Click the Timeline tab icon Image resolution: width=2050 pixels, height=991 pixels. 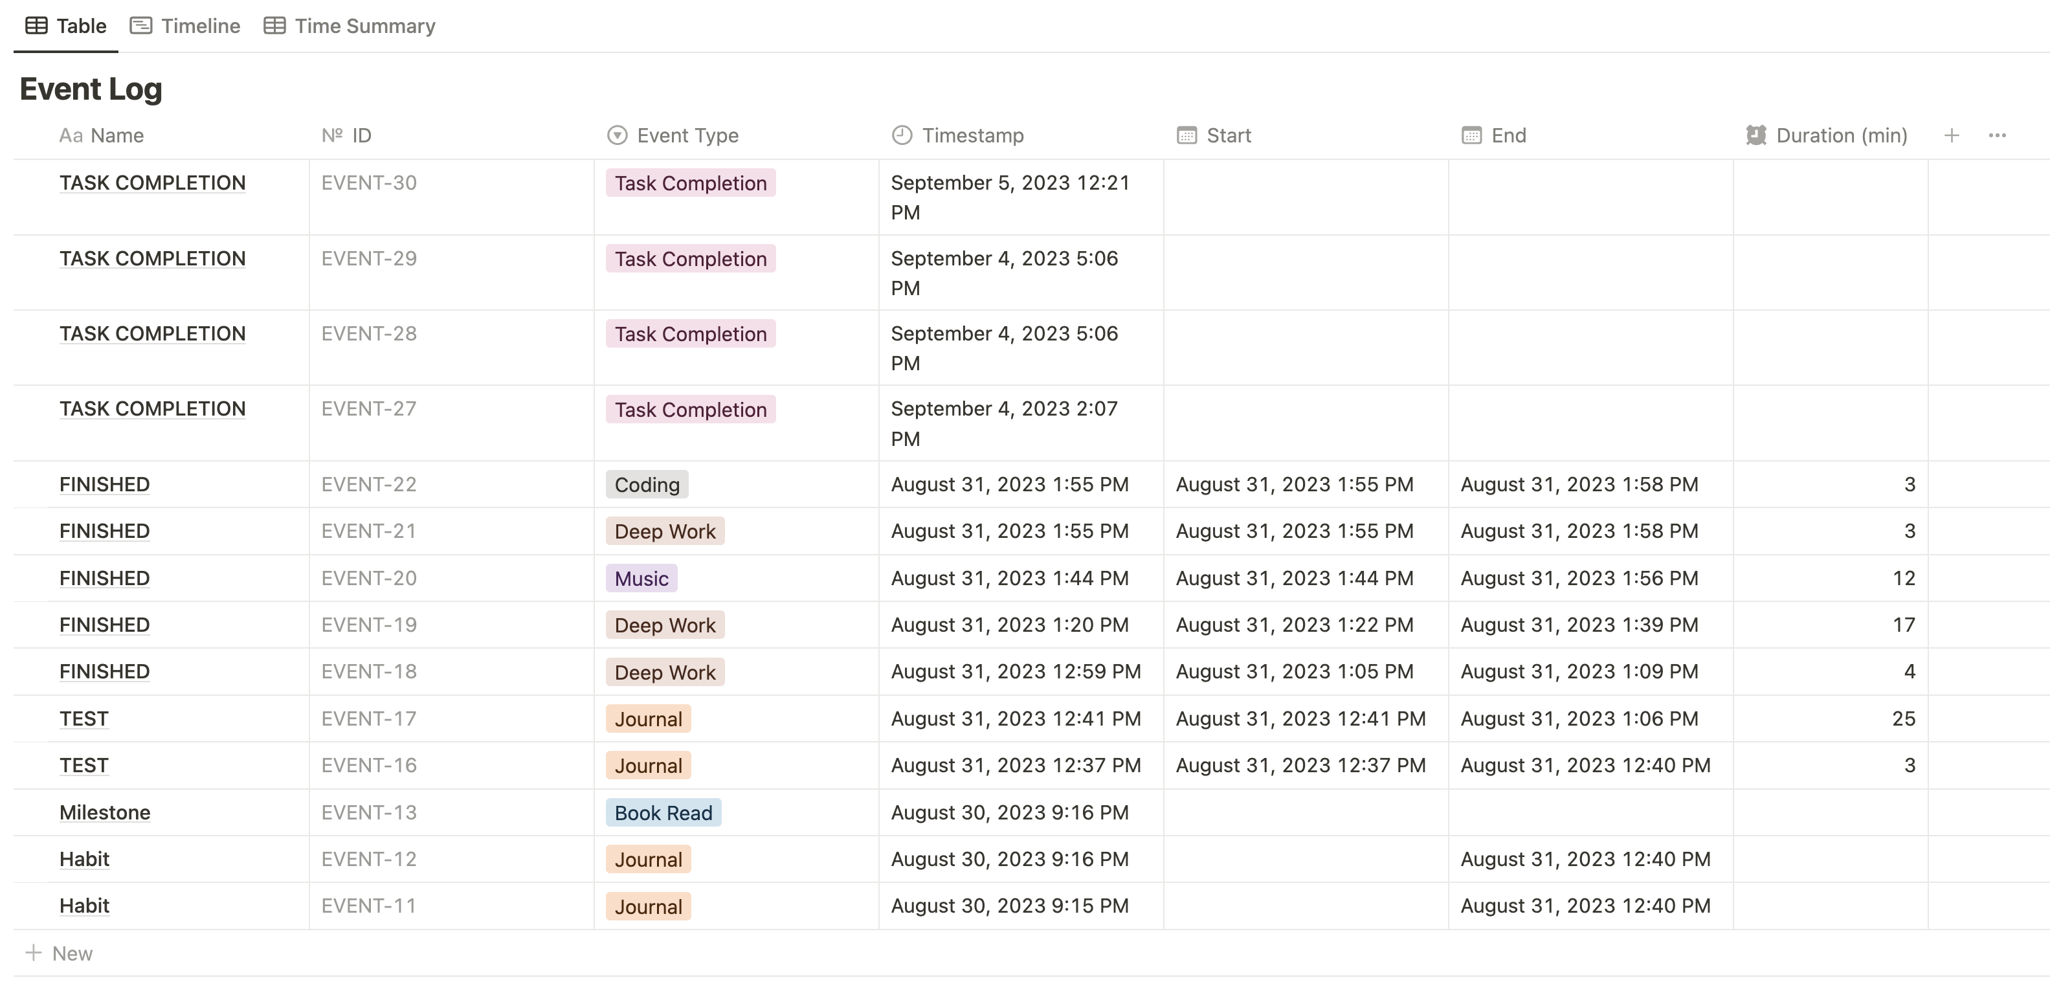141,27
